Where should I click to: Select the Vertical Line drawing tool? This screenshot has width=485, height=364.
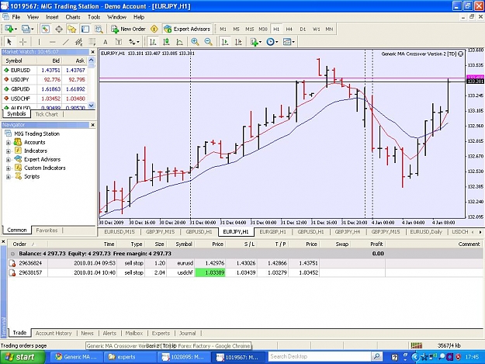point(39,41)
